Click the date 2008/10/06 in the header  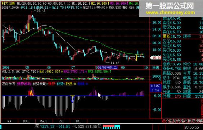coord(10,8)
